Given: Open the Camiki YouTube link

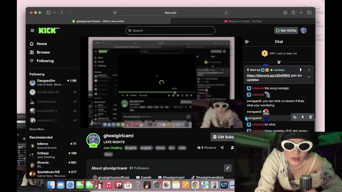Looking at the screenshot, I should pos(143,177).
